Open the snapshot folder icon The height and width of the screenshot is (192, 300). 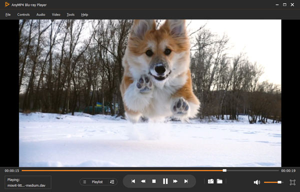click(x=219, y=181)
